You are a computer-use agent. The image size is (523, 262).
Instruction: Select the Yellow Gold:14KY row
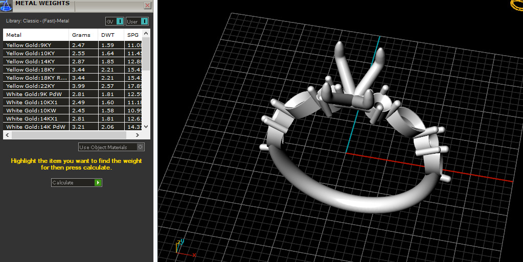click(x=73, y=61)
